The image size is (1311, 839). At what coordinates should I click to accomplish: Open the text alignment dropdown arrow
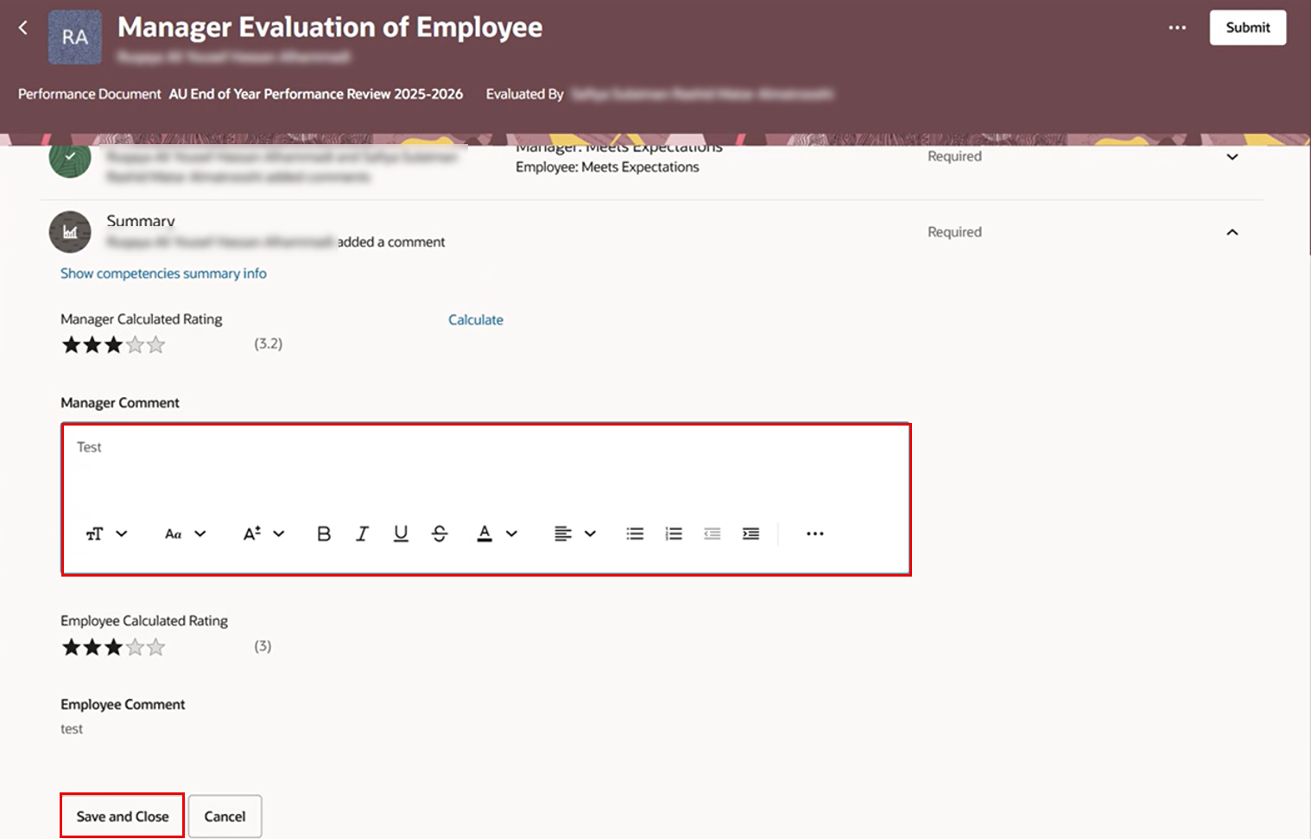(x=591, y=534)
